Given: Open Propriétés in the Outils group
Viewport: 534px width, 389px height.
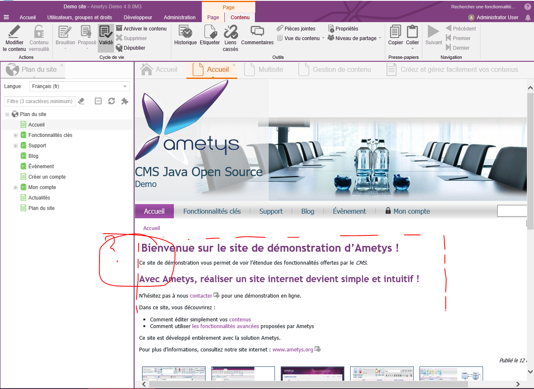Looking at the screenshot, I should point(343,28).
